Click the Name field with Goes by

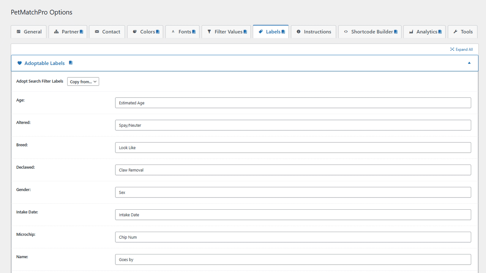(293, 259)
